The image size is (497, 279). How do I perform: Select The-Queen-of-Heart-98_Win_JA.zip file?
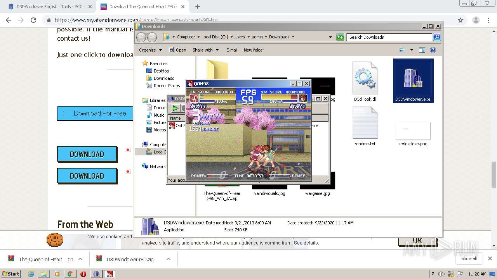(222, 196)
